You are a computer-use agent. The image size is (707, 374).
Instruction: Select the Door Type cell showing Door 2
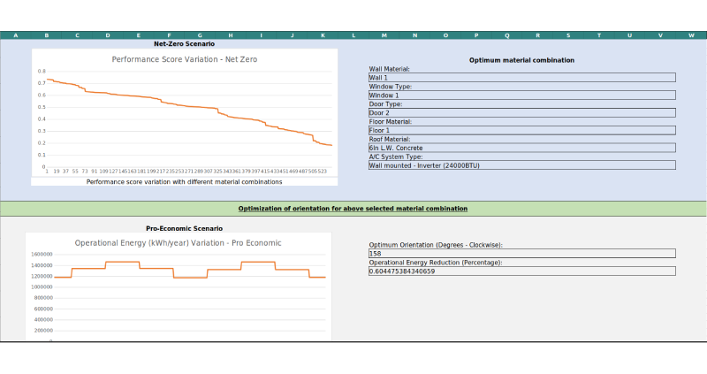[521, 112]
